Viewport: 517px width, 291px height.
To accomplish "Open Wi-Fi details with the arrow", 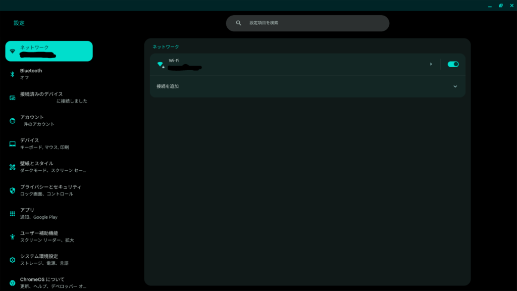I will pyautogui.click(x=431, y=64).
